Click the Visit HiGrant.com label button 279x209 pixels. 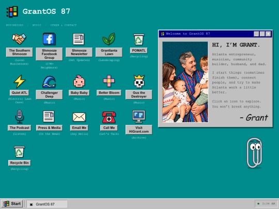[139, 130]
